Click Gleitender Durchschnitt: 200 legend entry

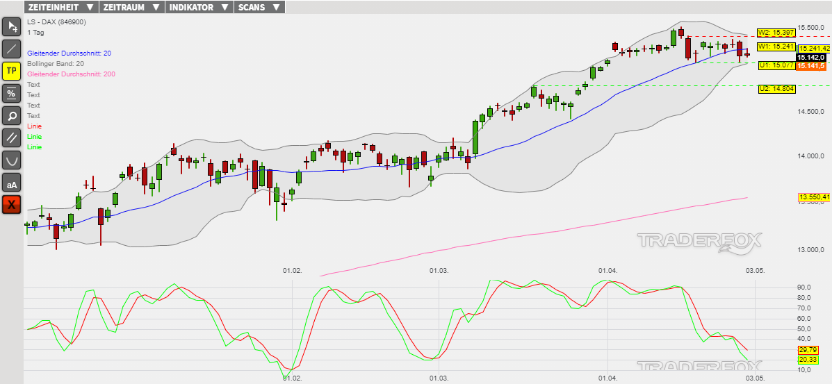pyautogui.click(x=71, y=74)
